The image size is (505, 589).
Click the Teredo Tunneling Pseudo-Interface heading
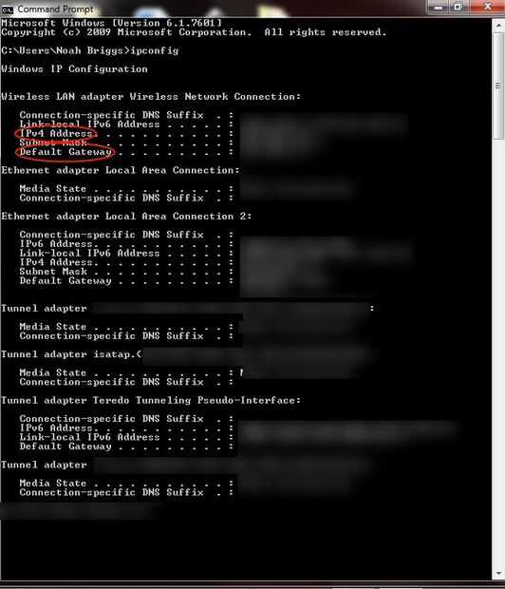[x=151, y=401]
